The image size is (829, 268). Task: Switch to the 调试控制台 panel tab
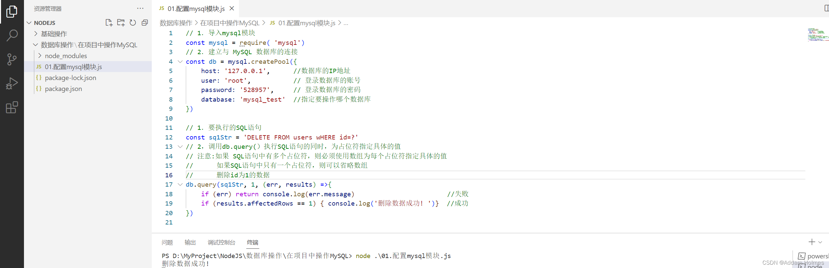point(221,242)
